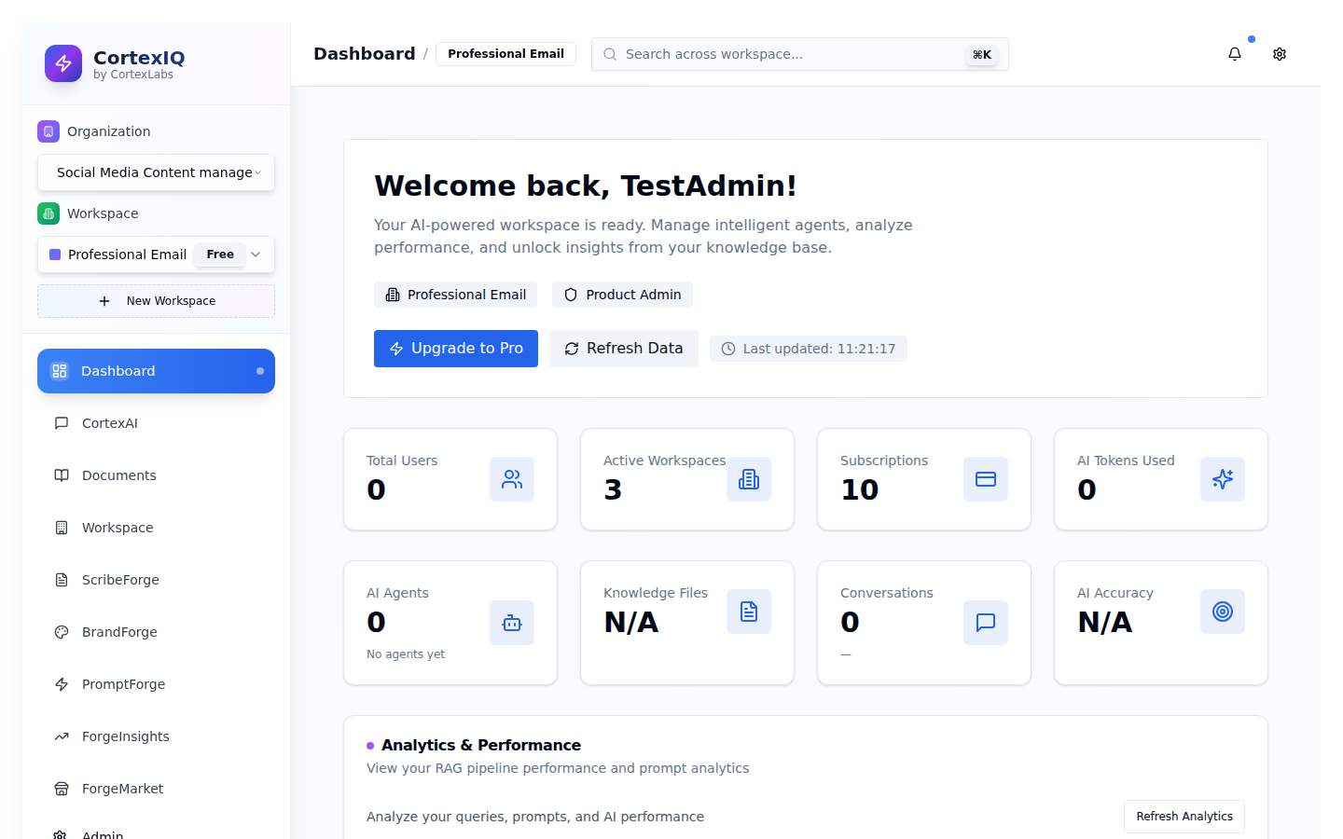Open ForgeInsights analytics section
Image resolution: width=1343 pixels, height=839 pixels.
tap(125, 736)
